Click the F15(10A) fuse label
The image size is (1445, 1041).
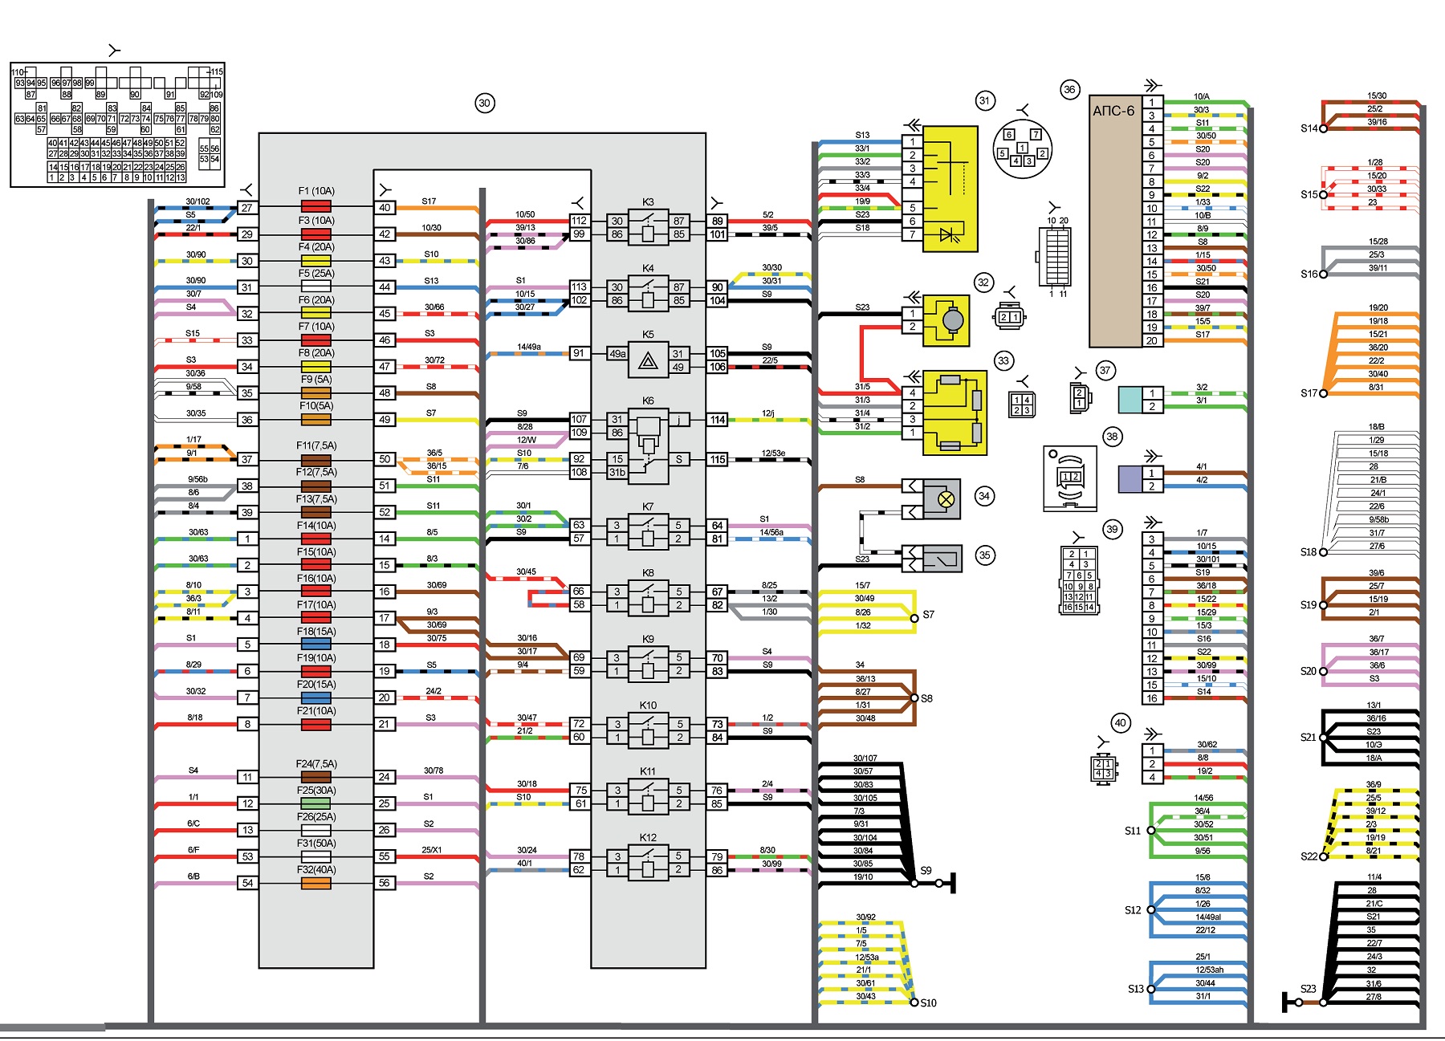coord(316,551)
